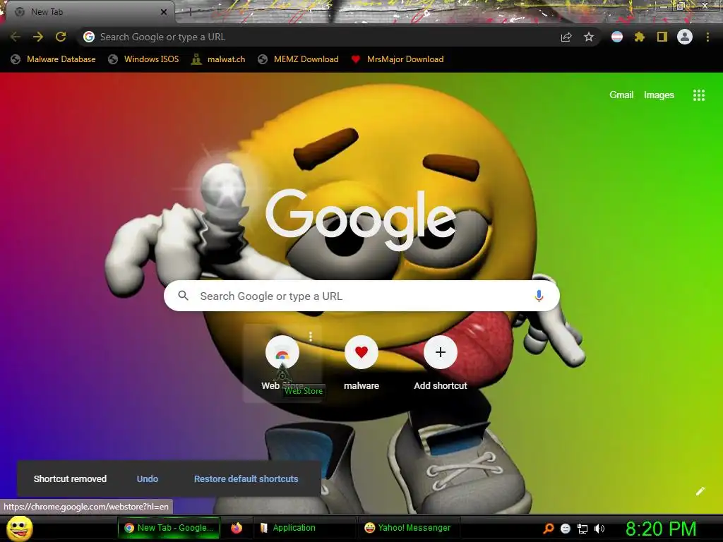The height and width of the screenshot is (542, 723).
Task: Close the New Tab tab
Action: pyautogui.click(x=164, y=12)
